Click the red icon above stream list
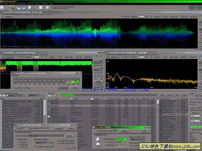The image size is (202, 151). pos(59,96)
